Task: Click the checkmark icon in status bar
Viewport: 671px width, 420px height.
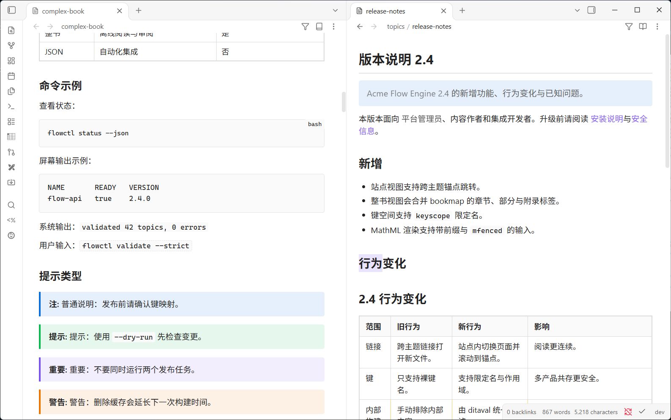Action: [x=642, y=412]
